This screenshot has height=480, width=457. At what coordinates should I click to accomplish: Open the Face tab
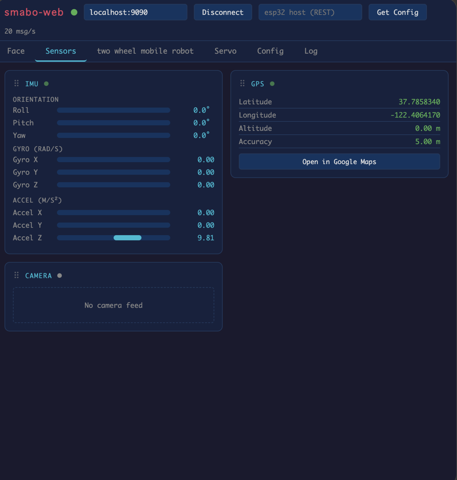tap(16, 51)
